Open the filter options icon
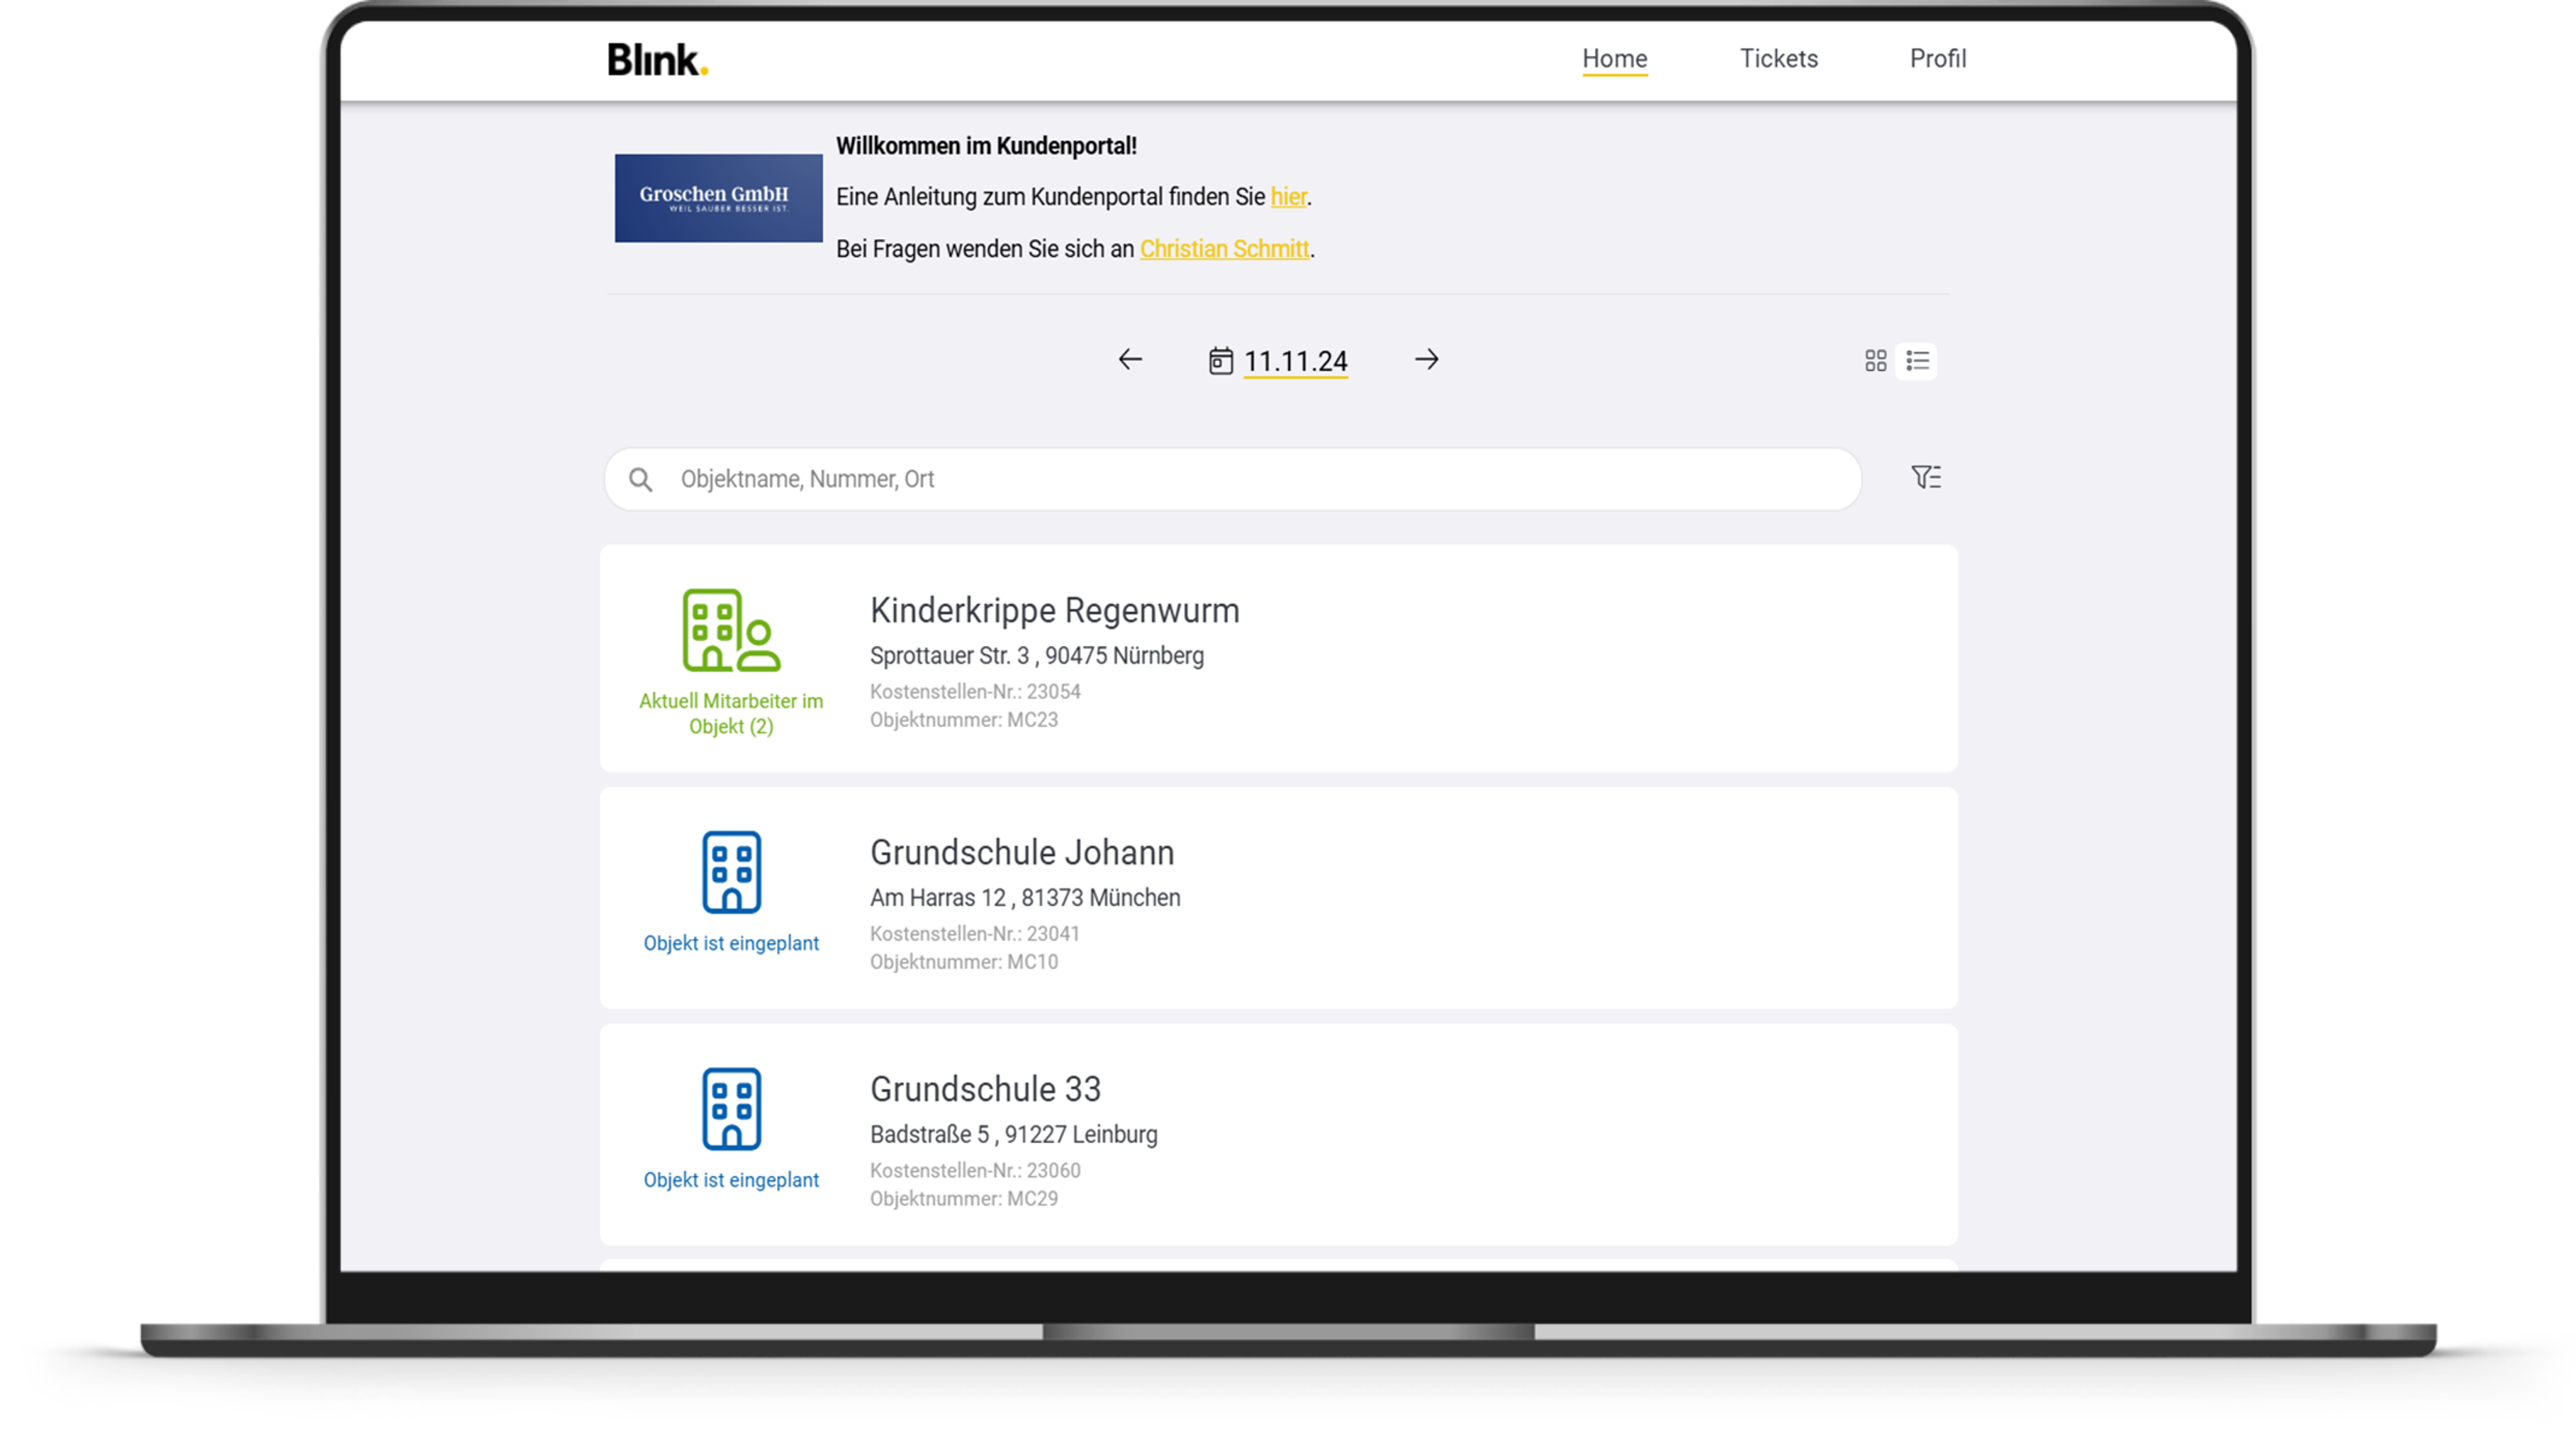The height and width of the screenshot is (1430, 2576). (1925, 478)
